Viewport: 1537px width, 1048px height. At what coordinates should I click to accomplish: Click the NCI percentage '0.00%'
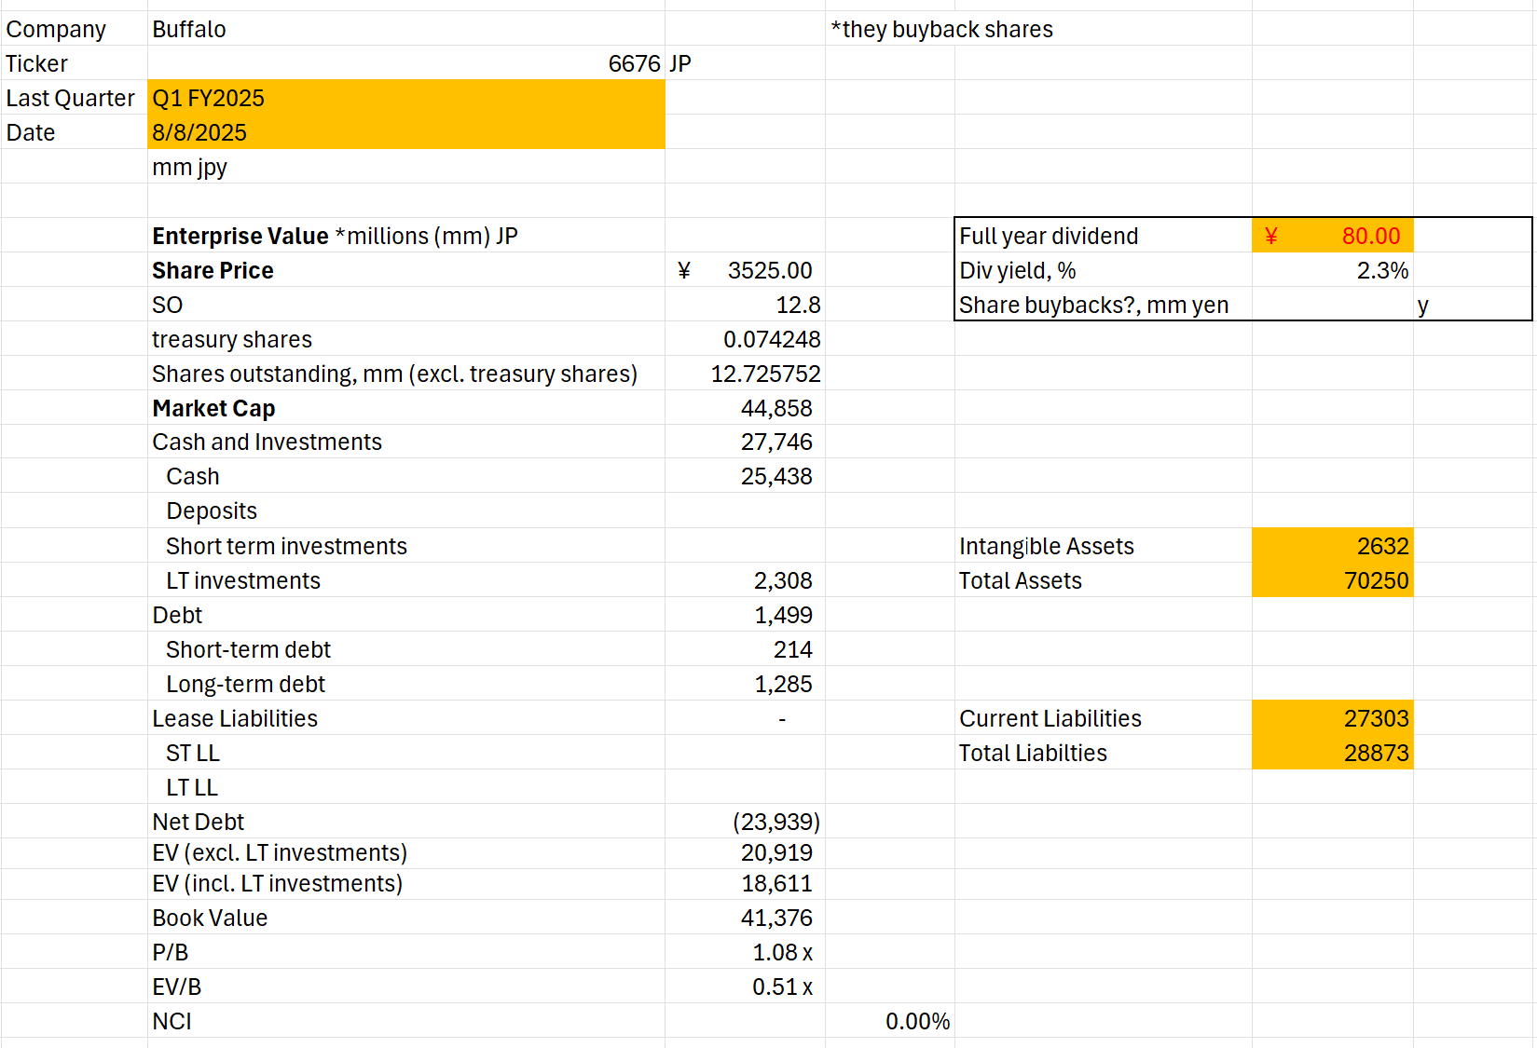coord(890,1021)
